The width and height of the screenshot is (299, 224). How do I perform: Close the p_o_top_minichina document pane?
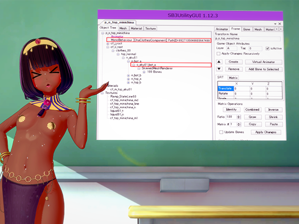coord(280,24)
